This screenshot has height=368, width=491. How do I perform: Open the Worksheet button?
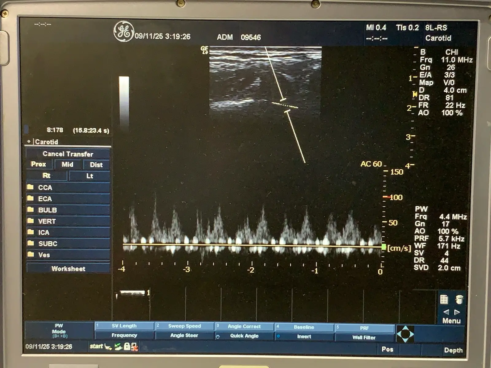(68, 269)
